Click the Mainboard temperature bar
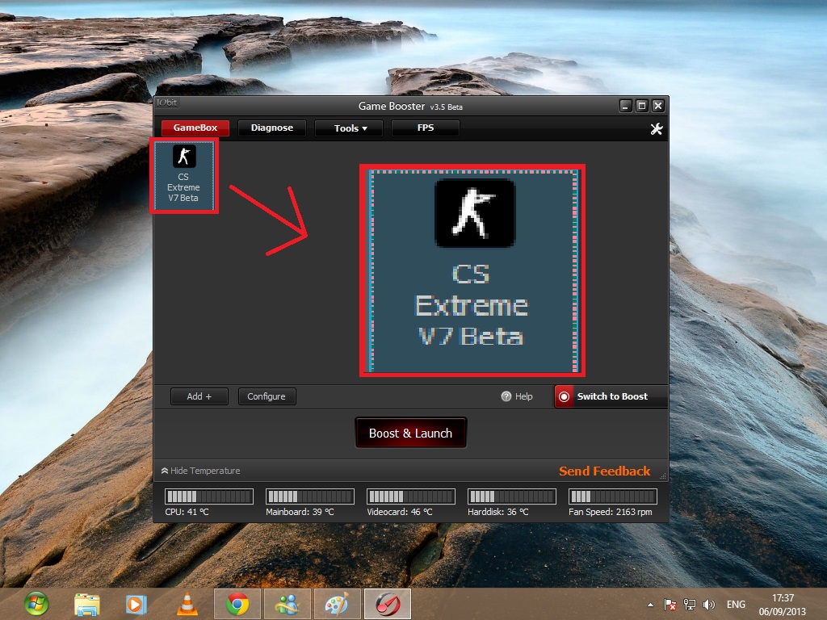This screenshot has height=620, width=827. tap(309, 496)
